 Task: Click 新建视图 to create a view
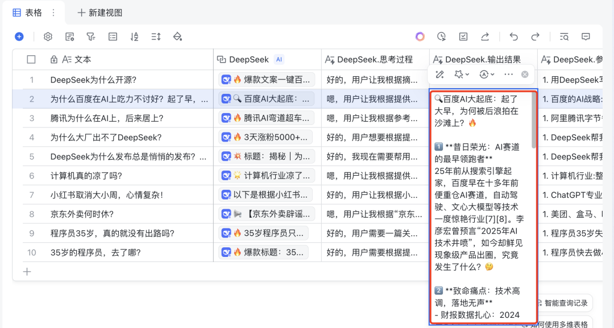(x=100, y=13)
